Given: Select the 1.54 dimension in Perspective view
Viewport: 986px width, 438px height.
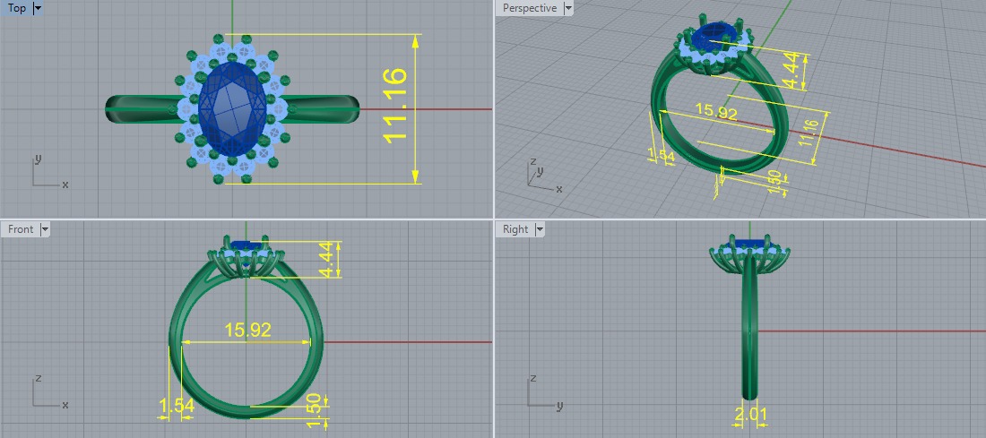Looking at the screenshot, I should pyautogui.click(x=661, y=155).
